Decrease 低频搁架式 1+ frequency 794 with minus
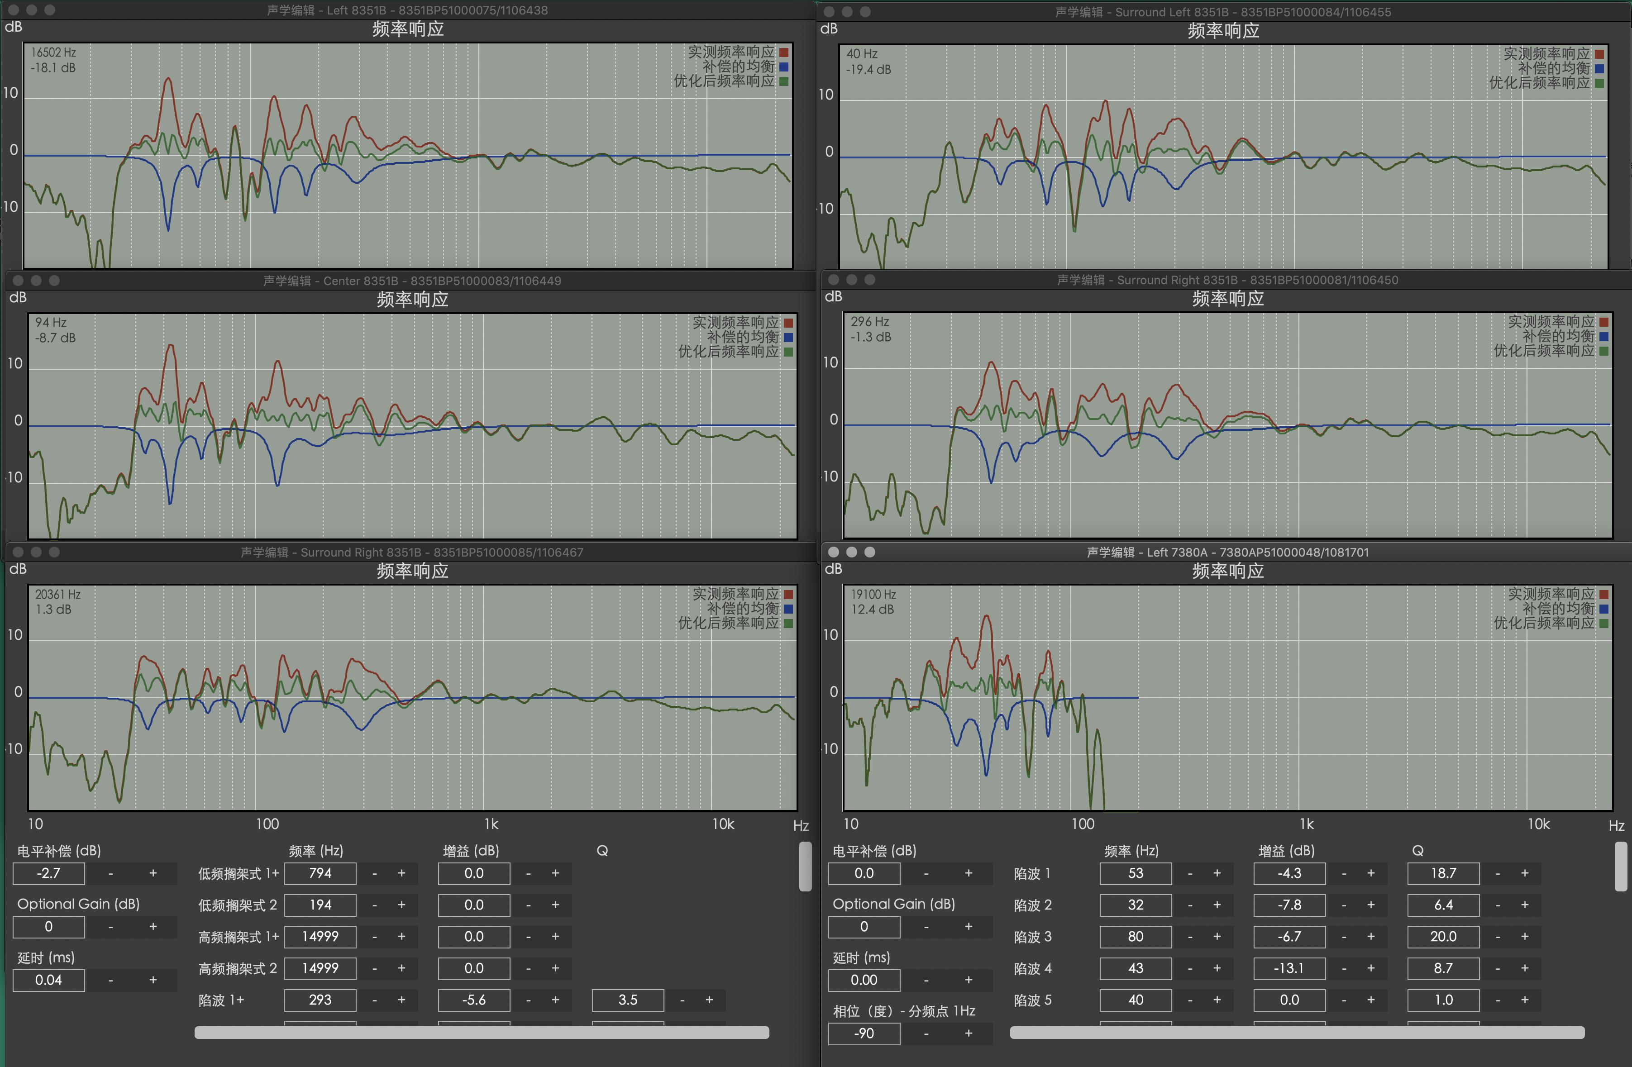The width and height of the screenshot is (1632, 1067). 374,873
